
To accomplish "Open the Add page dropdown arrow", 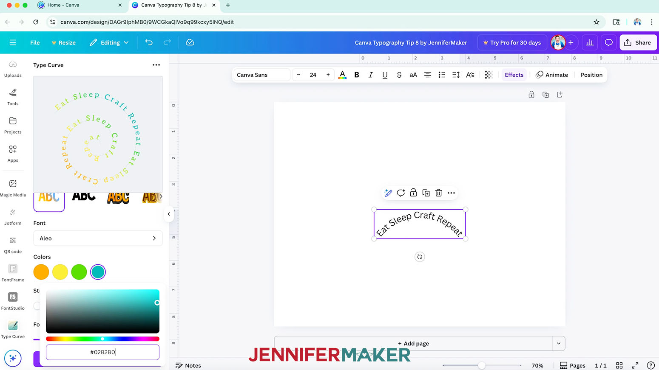I will (559, 343).
